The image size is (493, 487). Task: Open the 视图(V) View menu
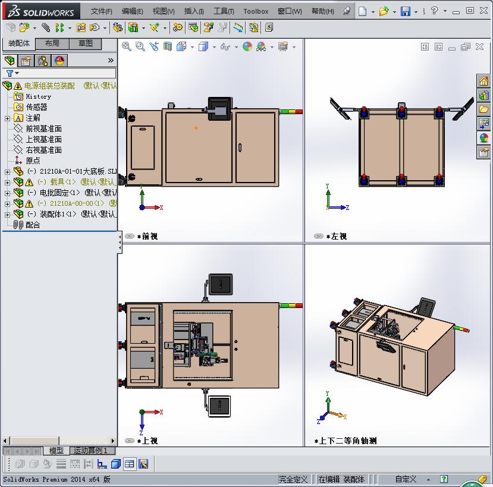coord(164,11)
